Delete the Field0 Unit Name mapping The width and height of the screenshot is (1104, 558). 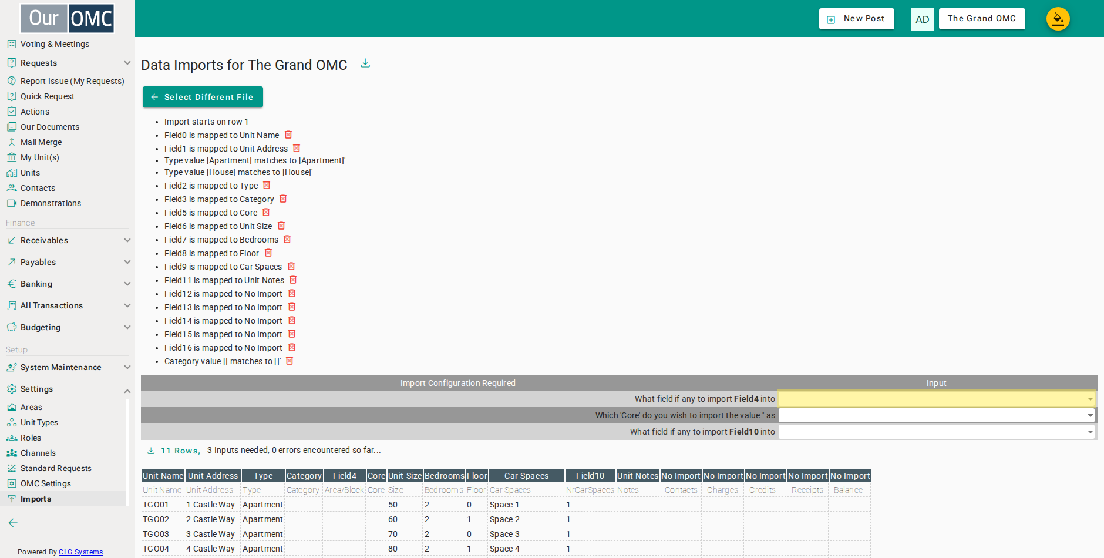[288, 135]
